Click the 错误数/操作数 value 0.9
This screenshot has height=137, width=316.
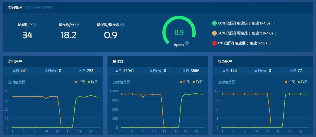110,35
